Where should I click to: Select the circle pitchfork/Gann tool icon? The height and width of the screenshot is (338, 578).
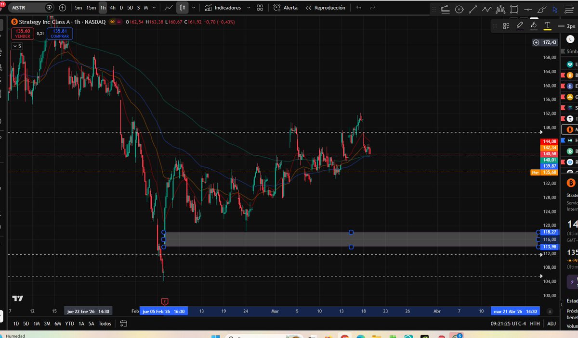[x=459, y=10]
